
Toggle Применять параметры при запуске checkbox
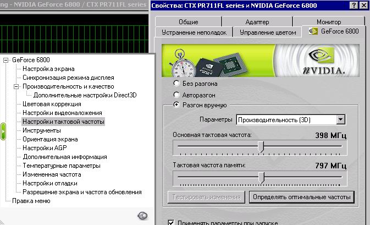click(x=171, y=222)
